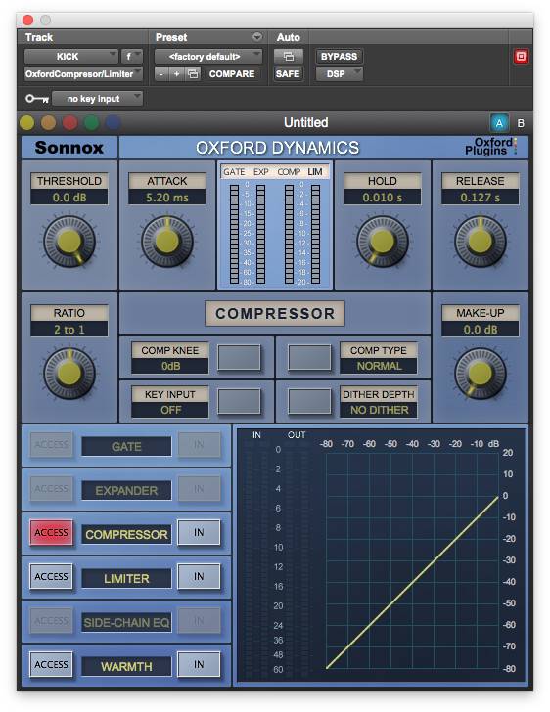Click the red target plug-in button
Image resolution: width=550 pixels, height=712 pixels.
coord(521,57)
